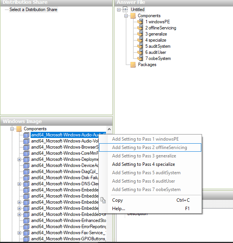Click the cube icon for Fax-Service component
233x243 pixels.
[x=26, y=233]
